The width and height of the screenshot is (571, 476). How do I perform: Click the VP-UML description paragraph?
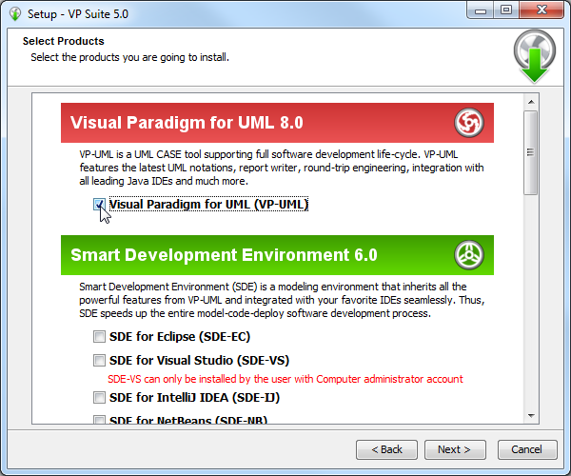[282, 168]
